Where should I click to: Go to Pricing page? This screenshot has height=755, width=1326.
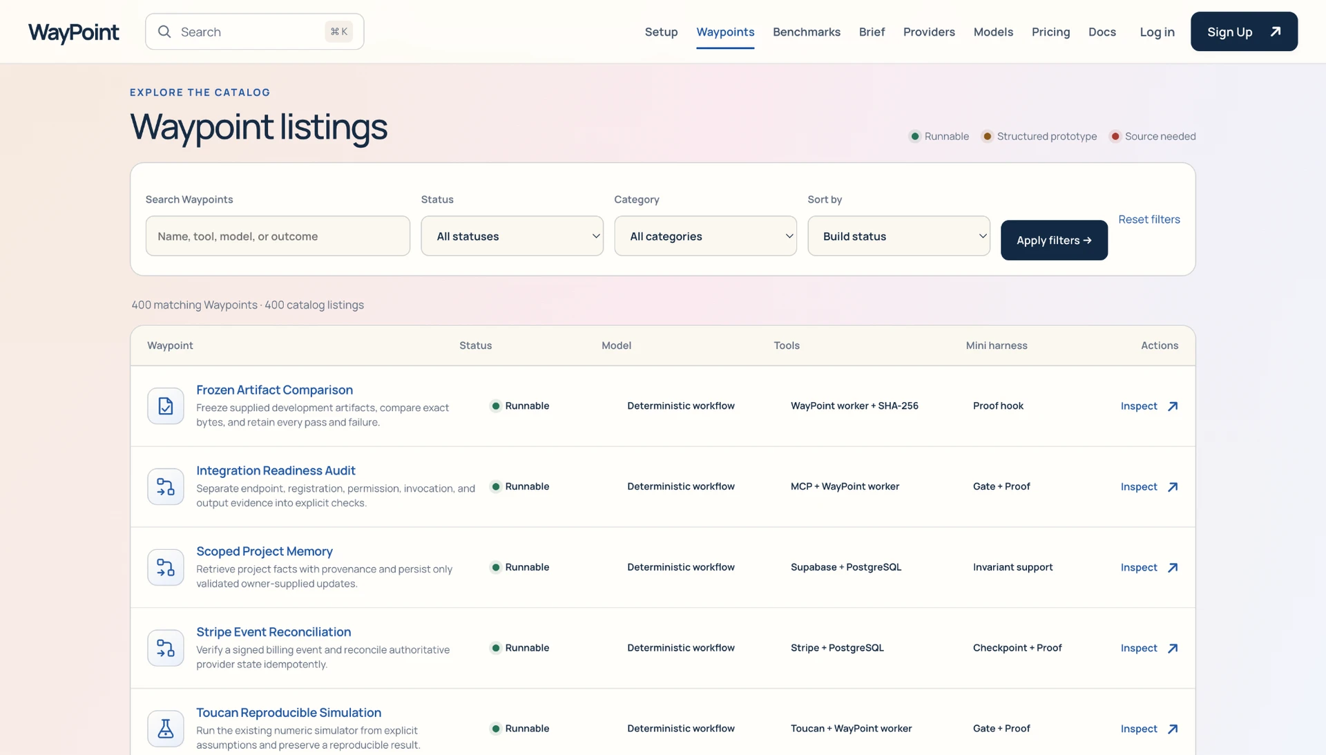(1050, 32)
